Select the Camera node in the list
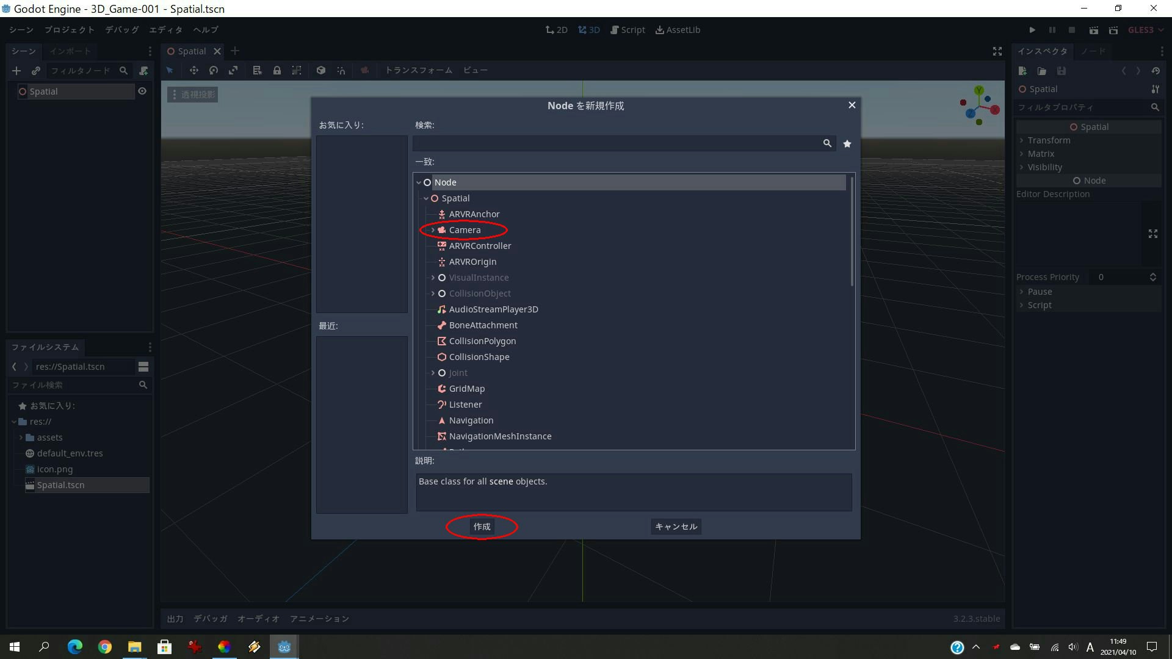Screen dimensions: 1172x659 click(465, 230)
